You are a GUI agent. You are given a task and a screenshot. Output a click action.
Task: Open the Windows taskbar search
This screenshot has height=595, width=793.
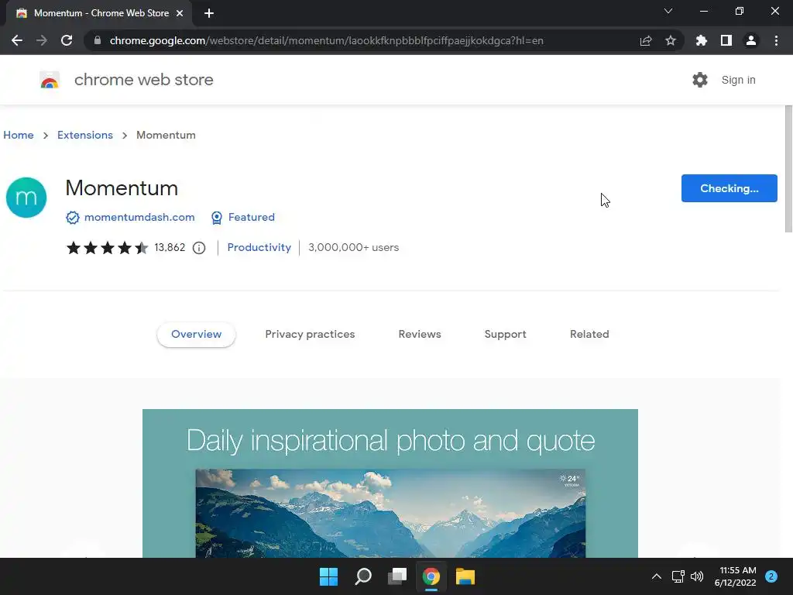363,576
